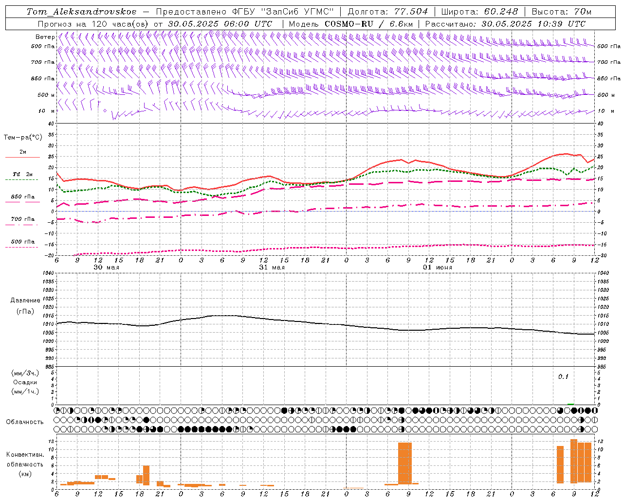Click the left 500 м wind level label
Image resolution: width=623 pixels, height=498 pixels.
(x=46, y=95)
